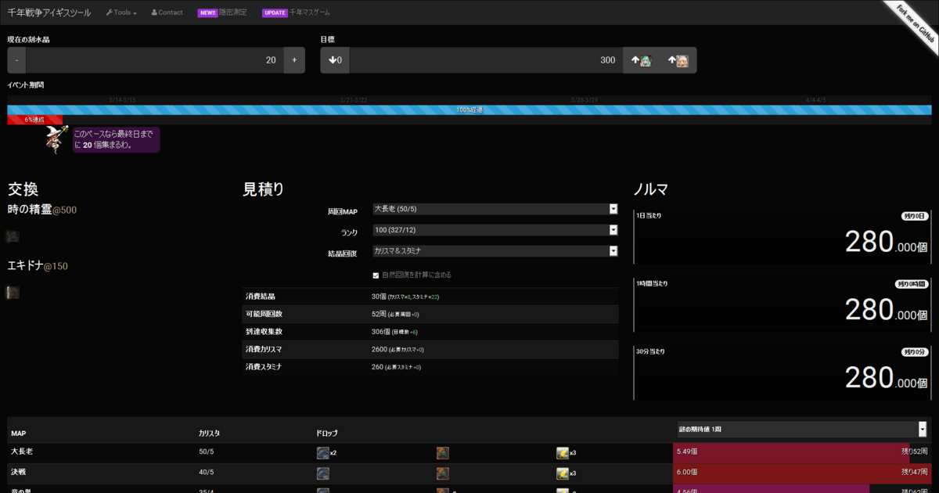
Task: Open the NEW 隠密測定 page
Action: click(x=222, y=13)
